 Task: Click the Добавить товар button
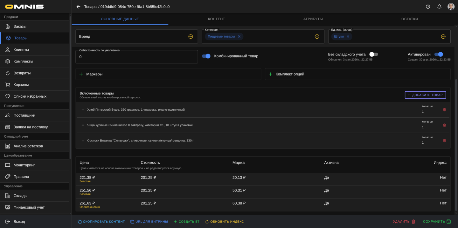point(425,95)
